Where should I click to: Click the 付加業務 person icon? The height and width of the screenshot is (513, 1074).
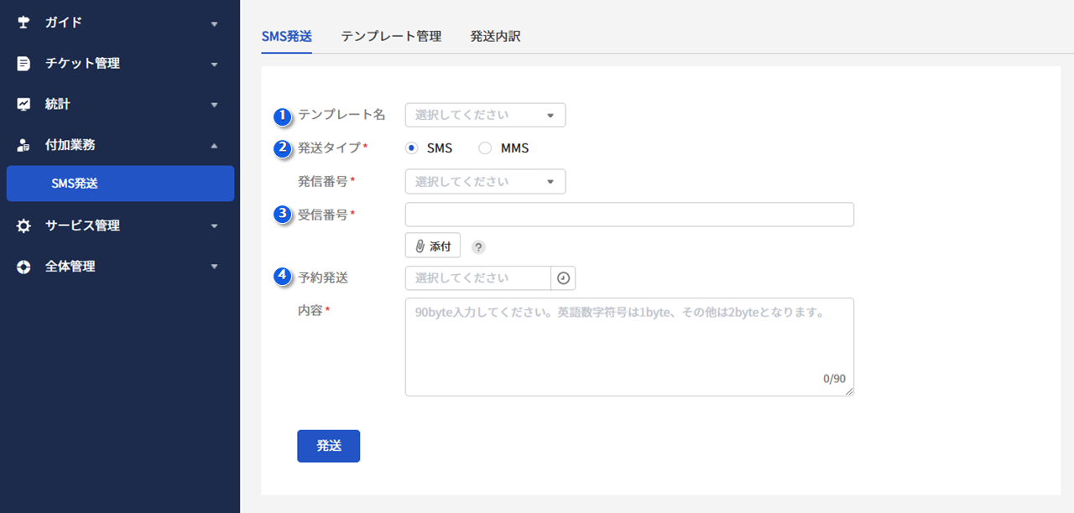[x=23, y=145]
